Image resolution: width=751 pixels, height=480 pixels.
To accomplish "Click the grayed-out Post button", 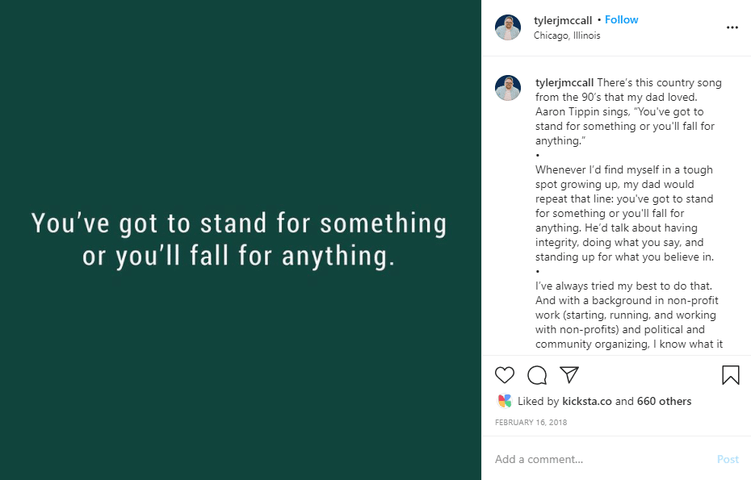I will (728, 459).
